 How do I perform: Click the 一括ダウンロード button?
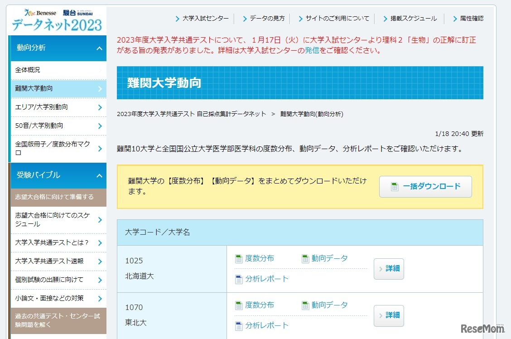click(425, 187)
